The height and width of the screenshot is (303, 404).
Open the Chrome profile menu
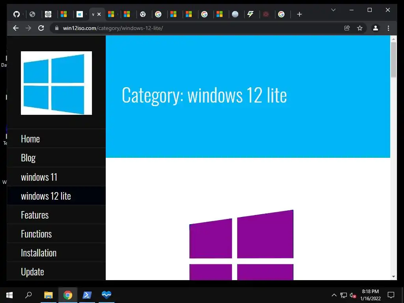click(x=376, y=28)
